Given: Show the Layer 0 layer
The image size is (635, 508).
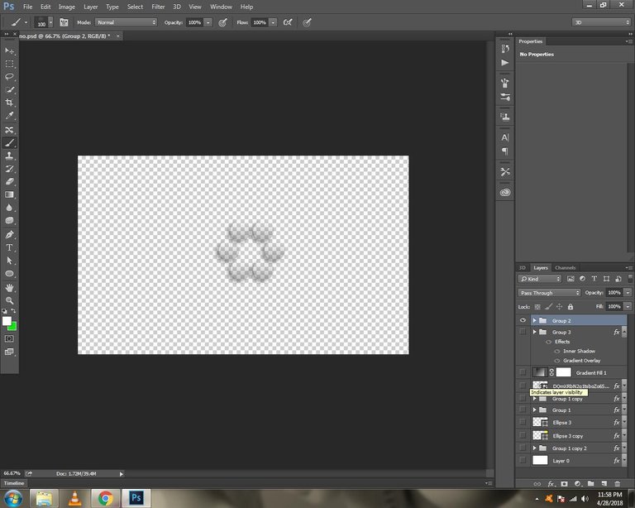Looking at the screenshot, I should click(523, 460).
